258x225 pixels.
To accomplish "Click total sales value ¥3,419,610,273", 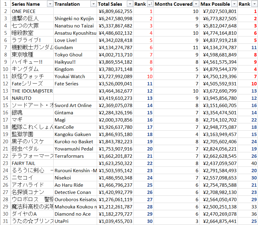I will (x=115, y=98).
